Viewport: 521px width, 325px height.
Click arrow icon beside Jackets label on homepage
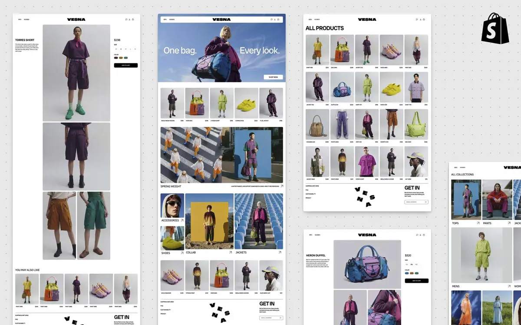tap(280, 252)
